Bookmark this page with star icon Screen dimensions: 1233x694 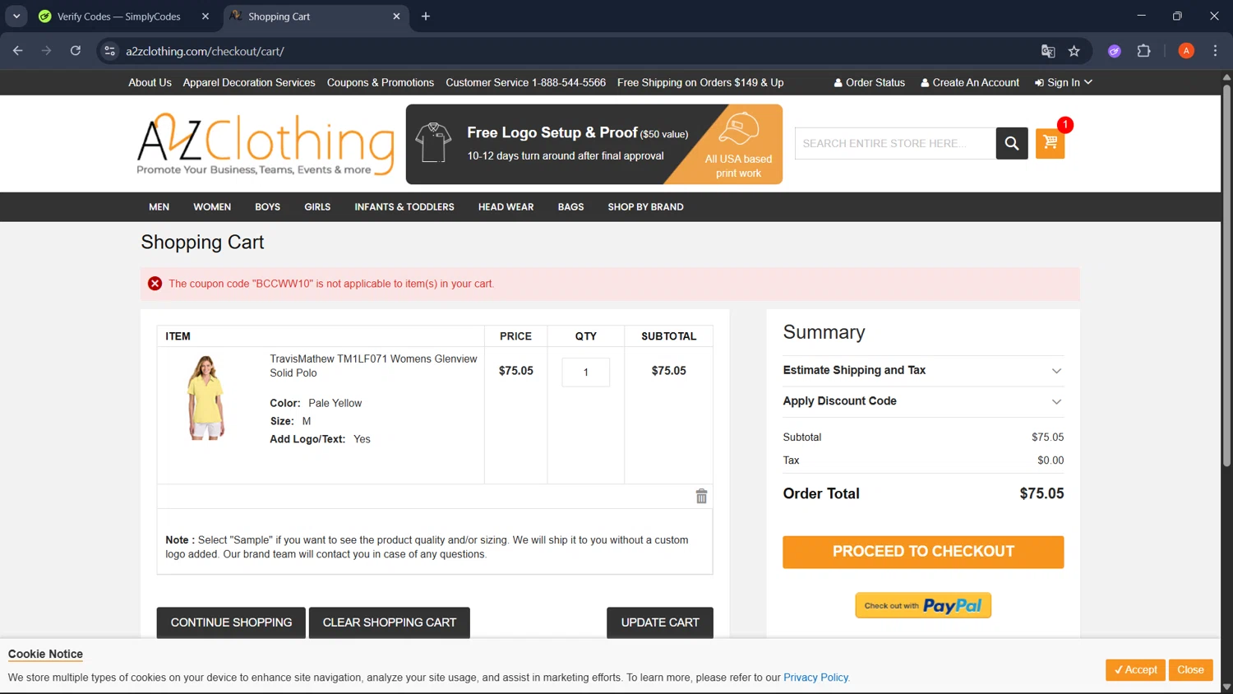(1074, 51)
